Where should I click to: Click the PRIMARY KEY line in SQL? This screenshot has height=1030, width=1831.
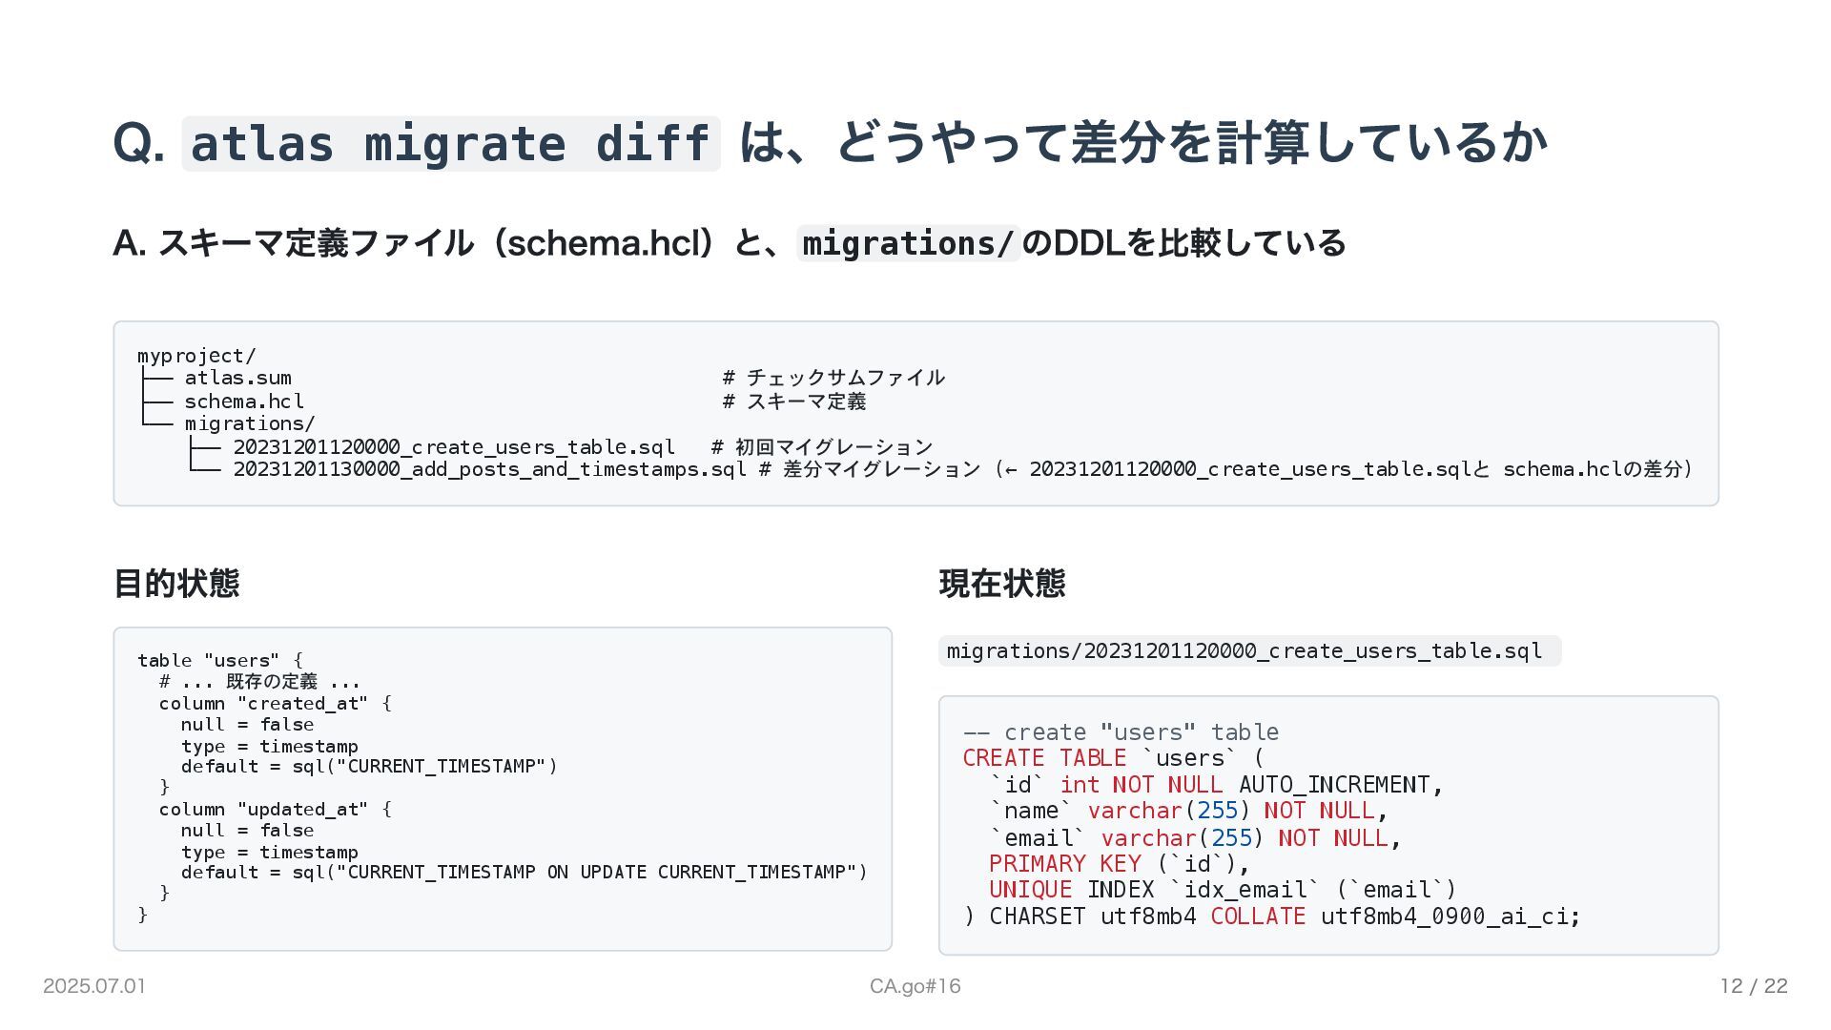pos(1118,864)
